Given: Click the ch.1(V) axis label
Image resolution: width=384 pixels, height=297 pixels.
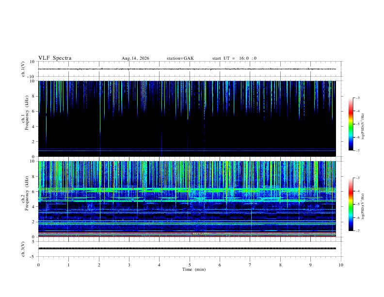Looking at the screenshot, I should tap(23, 69).
